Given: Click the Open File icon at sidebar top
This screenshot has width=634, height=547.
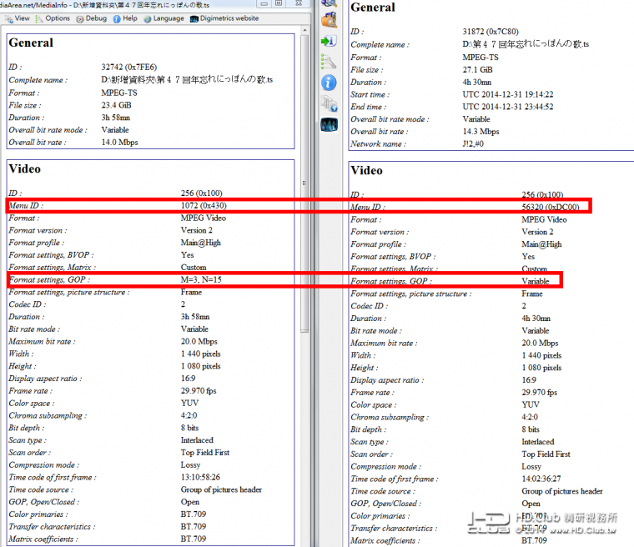Looking at the screenshot, I should [x=329, y=3].
